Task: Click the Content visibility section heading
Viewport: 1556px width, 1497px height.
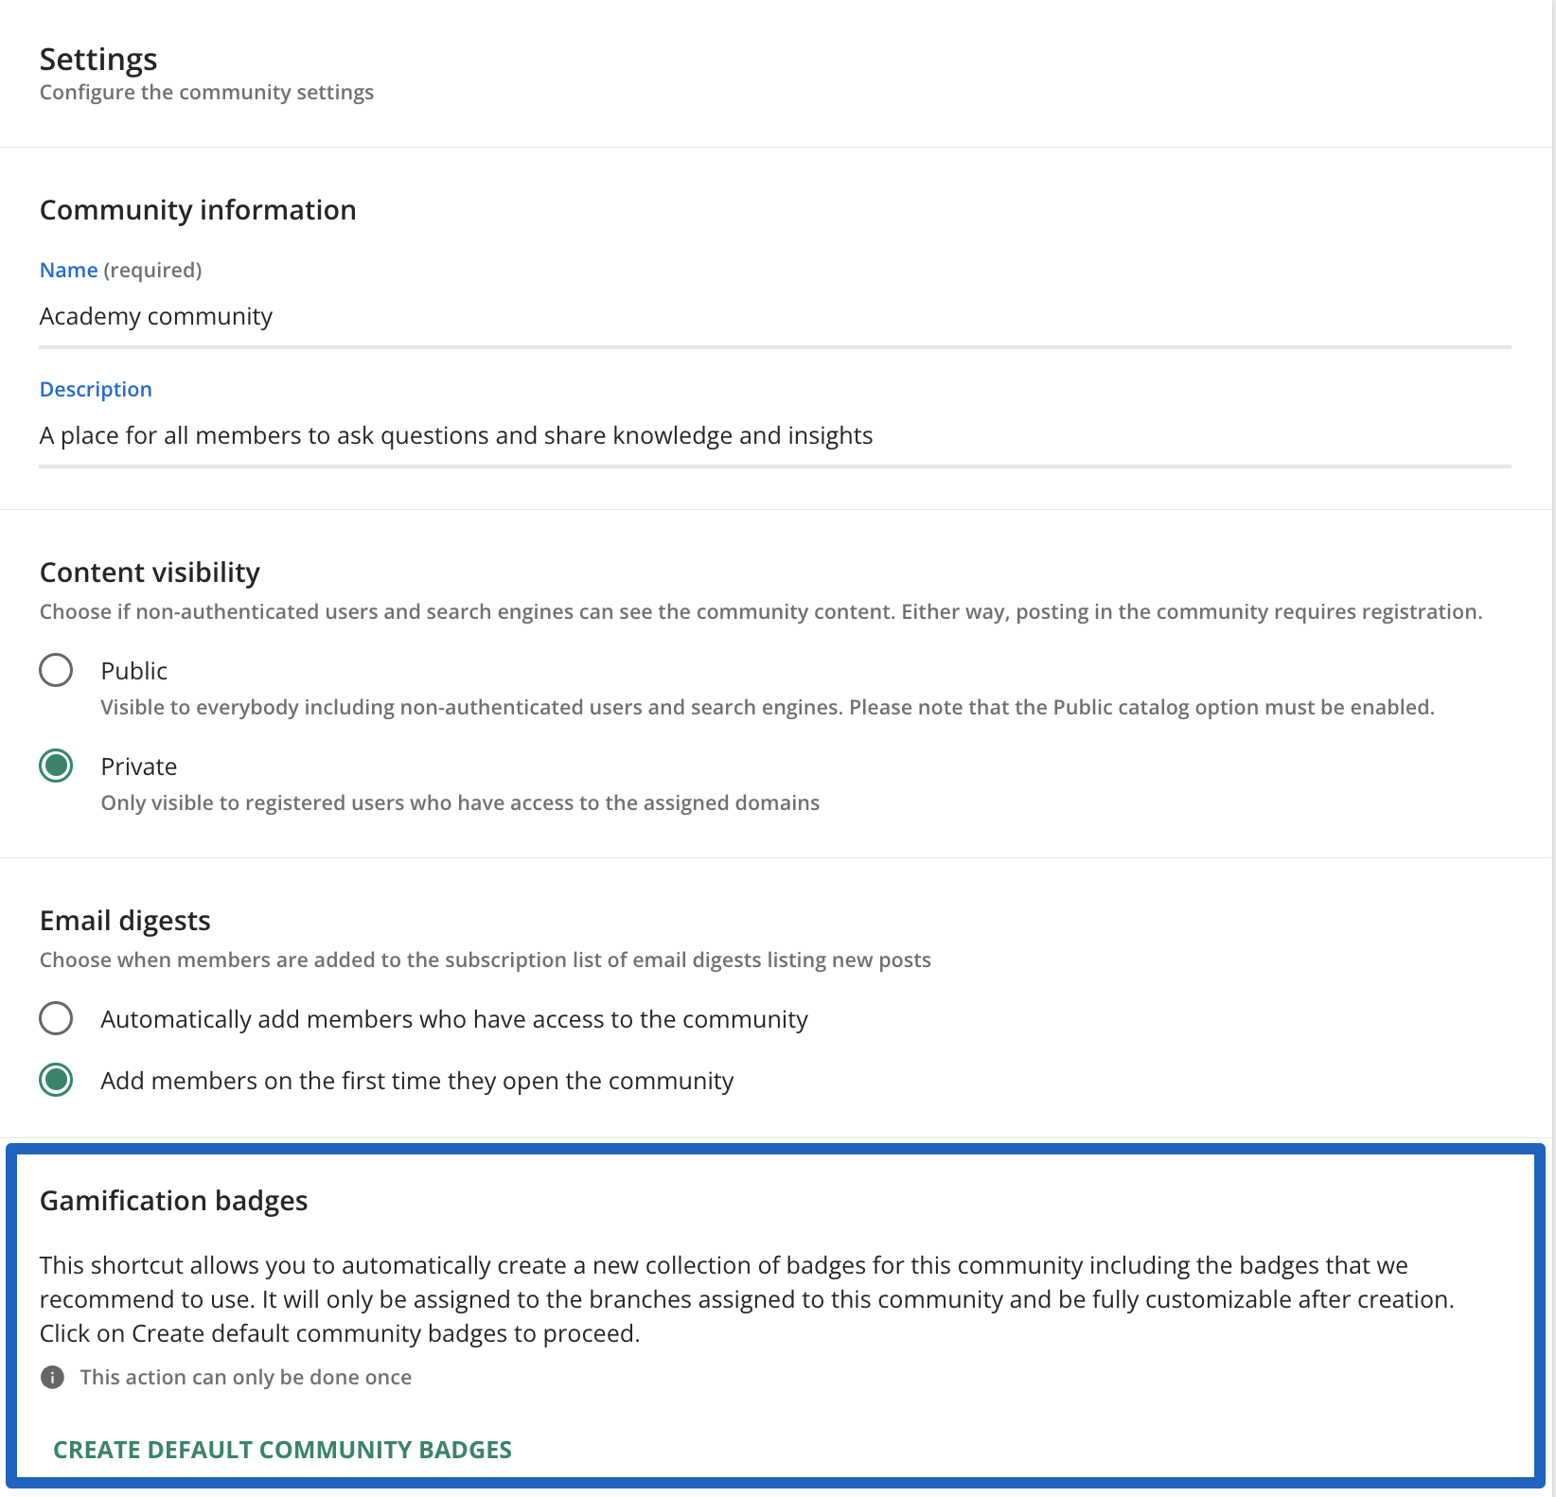Action: tap(150, 572)
